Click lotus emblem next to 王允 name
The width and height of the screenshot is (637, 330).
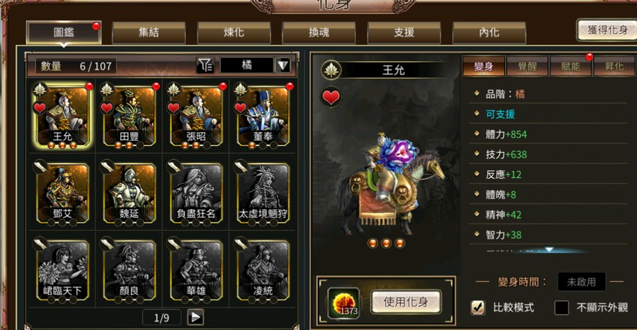331,70
